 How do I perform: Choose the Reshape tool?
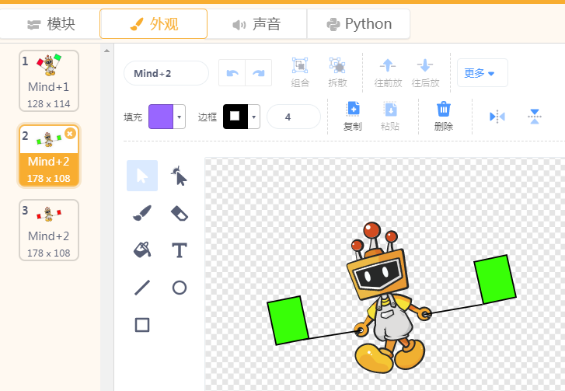pos(179,176)
